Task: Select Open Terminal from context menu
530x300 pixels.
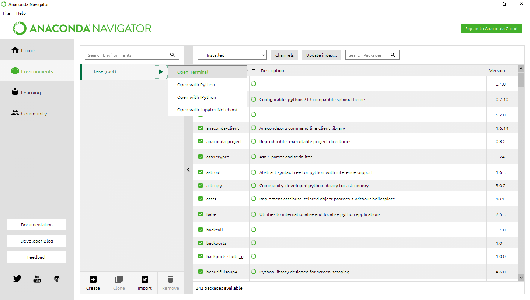Action: [x=208, y=72]
